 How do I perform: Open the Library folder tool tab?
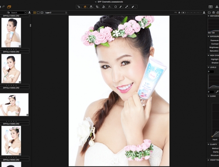[209, 13]
